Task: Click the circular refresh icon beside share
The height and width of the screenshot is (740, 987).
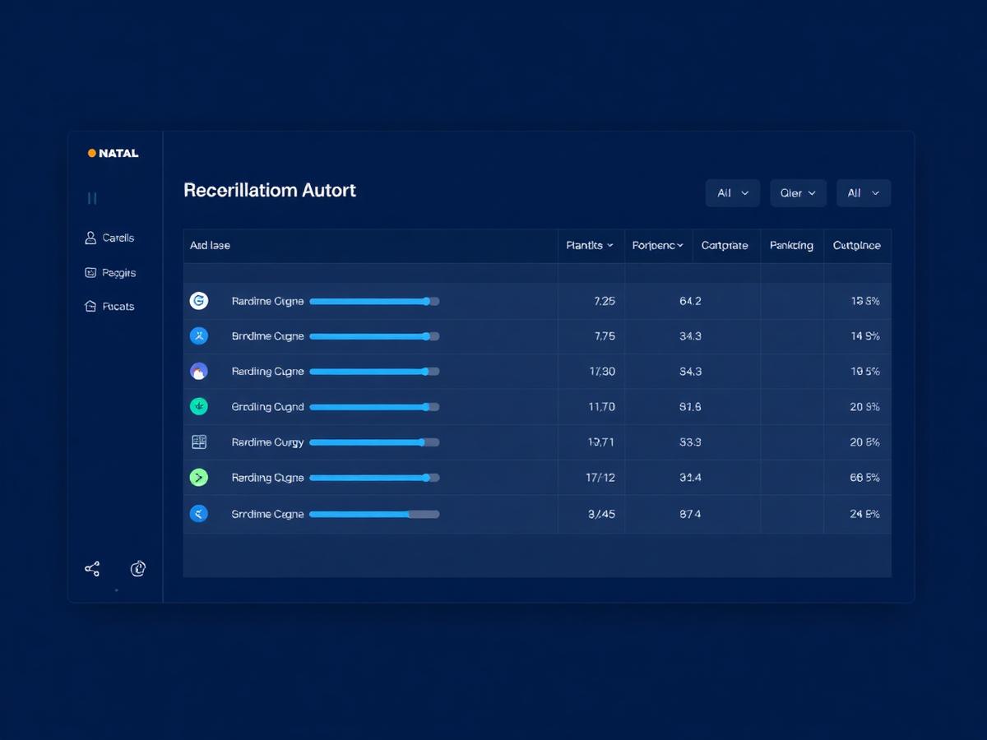Action: coord(138,568)
